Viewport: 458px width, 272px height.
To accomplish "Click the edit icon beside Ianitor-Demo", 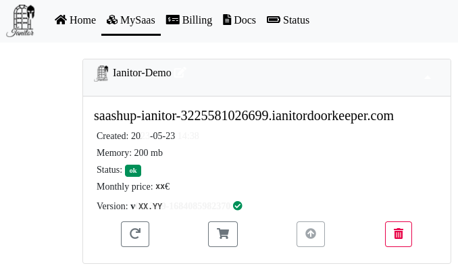I will click(180, 72).
